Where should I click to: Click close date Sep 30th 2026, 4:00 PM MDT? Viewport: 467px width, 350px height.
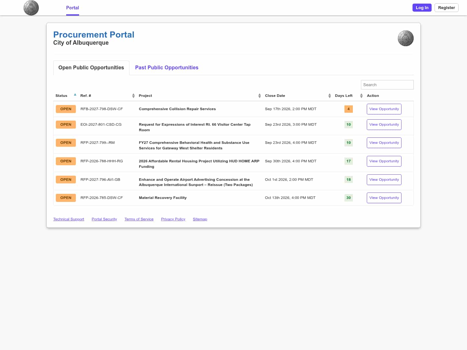[x=291, y=161]
